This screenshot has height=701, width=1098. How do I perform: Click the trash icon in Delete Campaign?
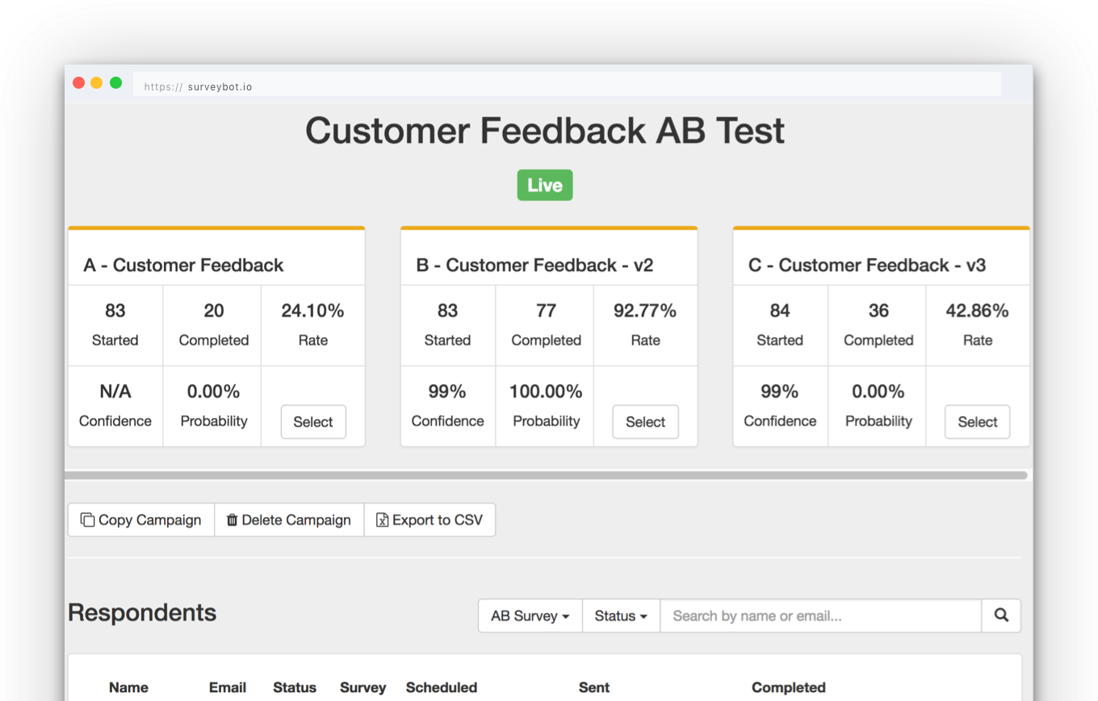[x=232, y=520]
